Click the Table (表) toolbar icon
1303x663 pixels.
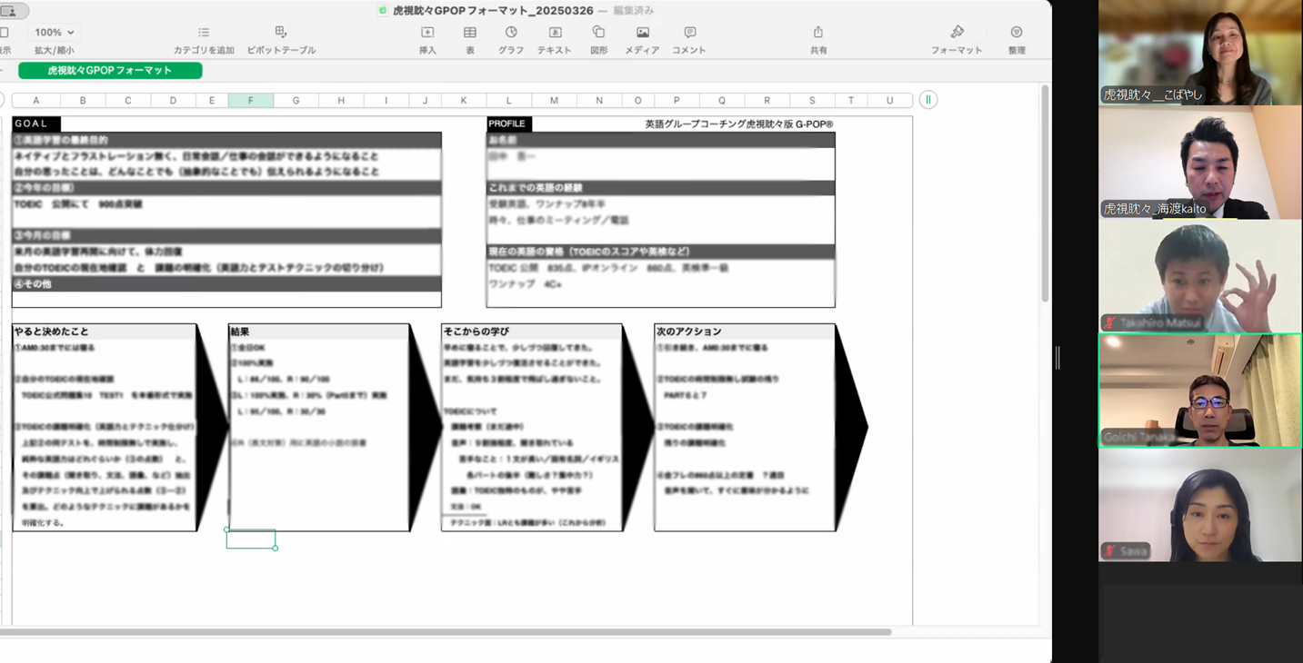(x=470, y=33)
